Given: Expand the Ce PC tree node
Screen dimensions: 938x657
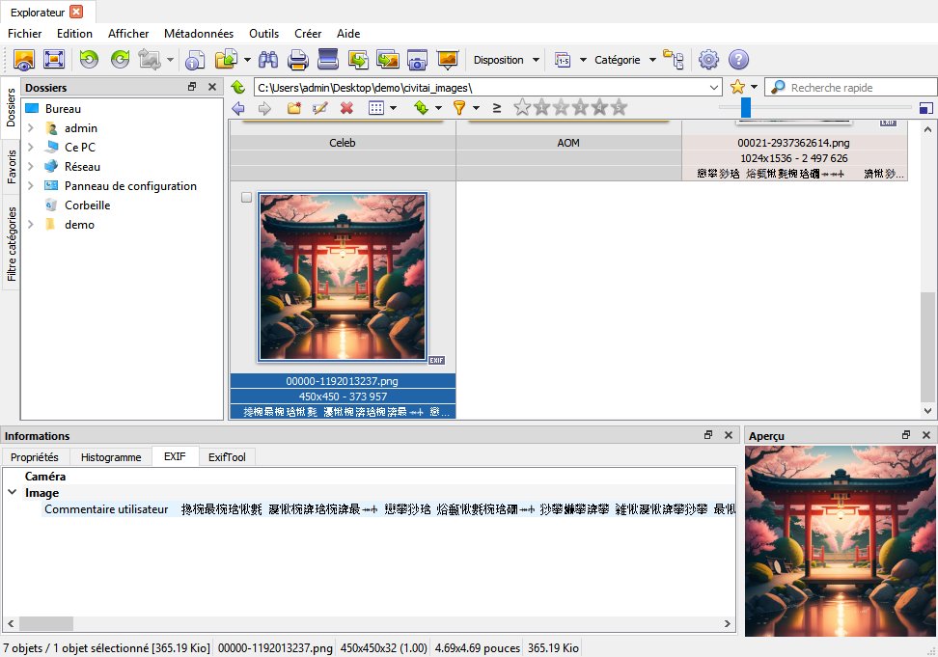Looking at the screenshot, I should coord(31,147).
